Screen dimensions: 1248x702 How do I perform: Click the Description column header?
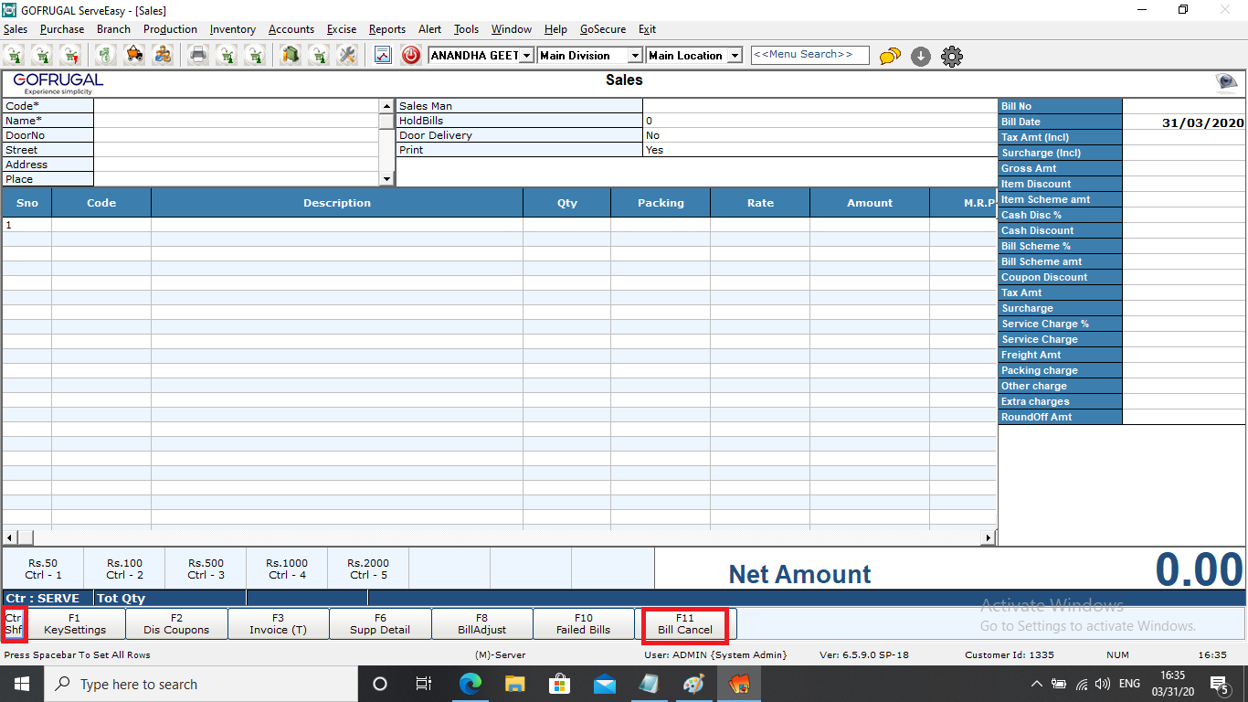(x=337, y=203)
